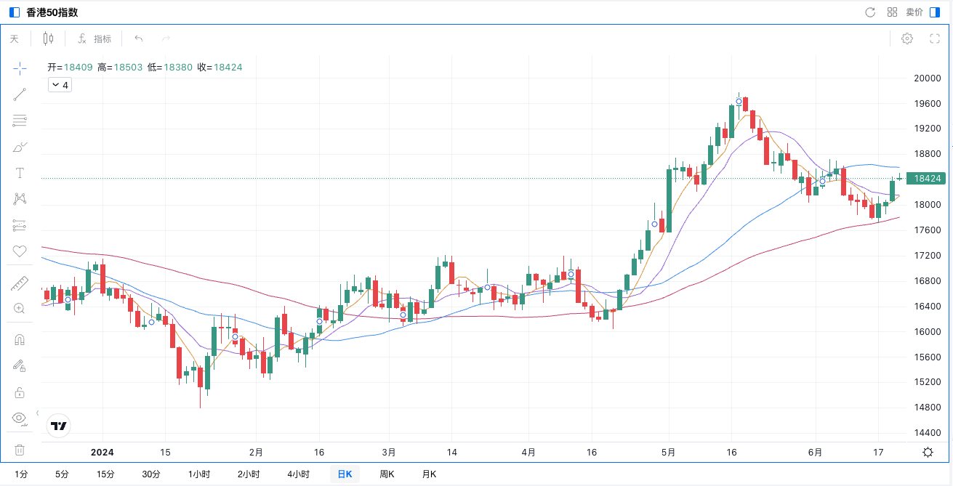Image resolution: width=953 pixels, height=486 pixels.
Task: Open the measure ruler tool
Action: 20,284
